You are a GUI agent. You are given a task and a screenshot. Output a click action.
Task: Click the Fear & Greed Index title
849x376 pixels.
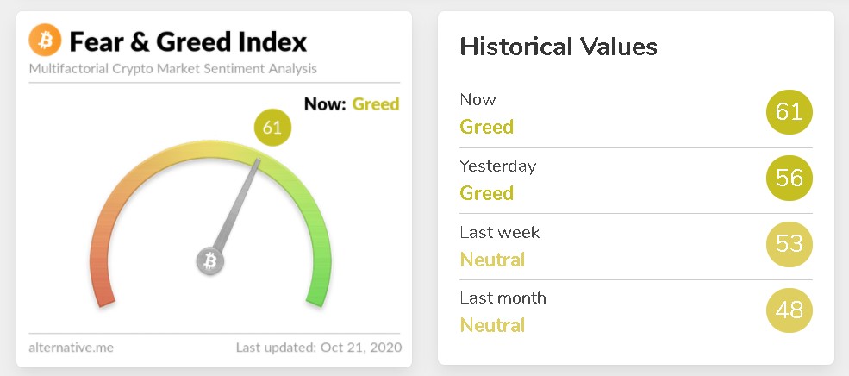point(188,41)
